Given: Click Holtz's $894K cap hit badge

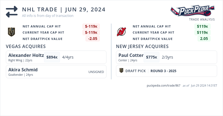Looking at the screenshot, I should (x=52, y=57).
